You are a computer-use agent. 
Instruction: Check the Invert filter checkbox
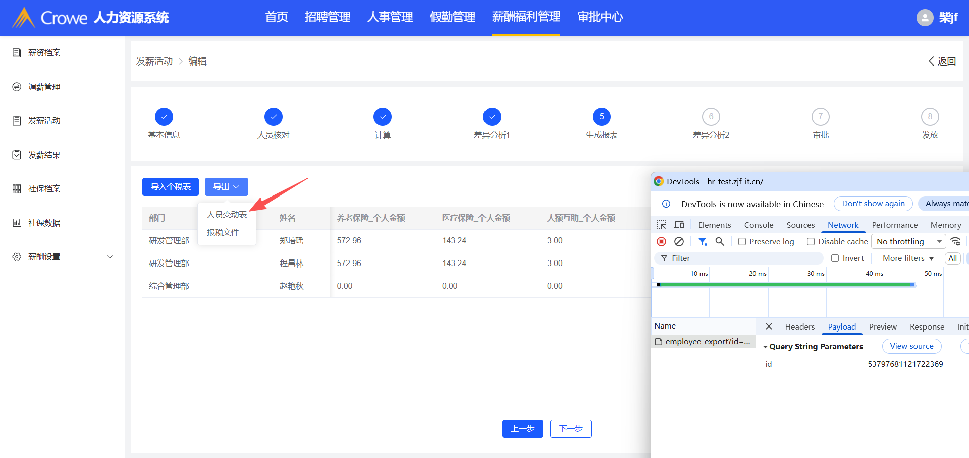tap(835, 258)
